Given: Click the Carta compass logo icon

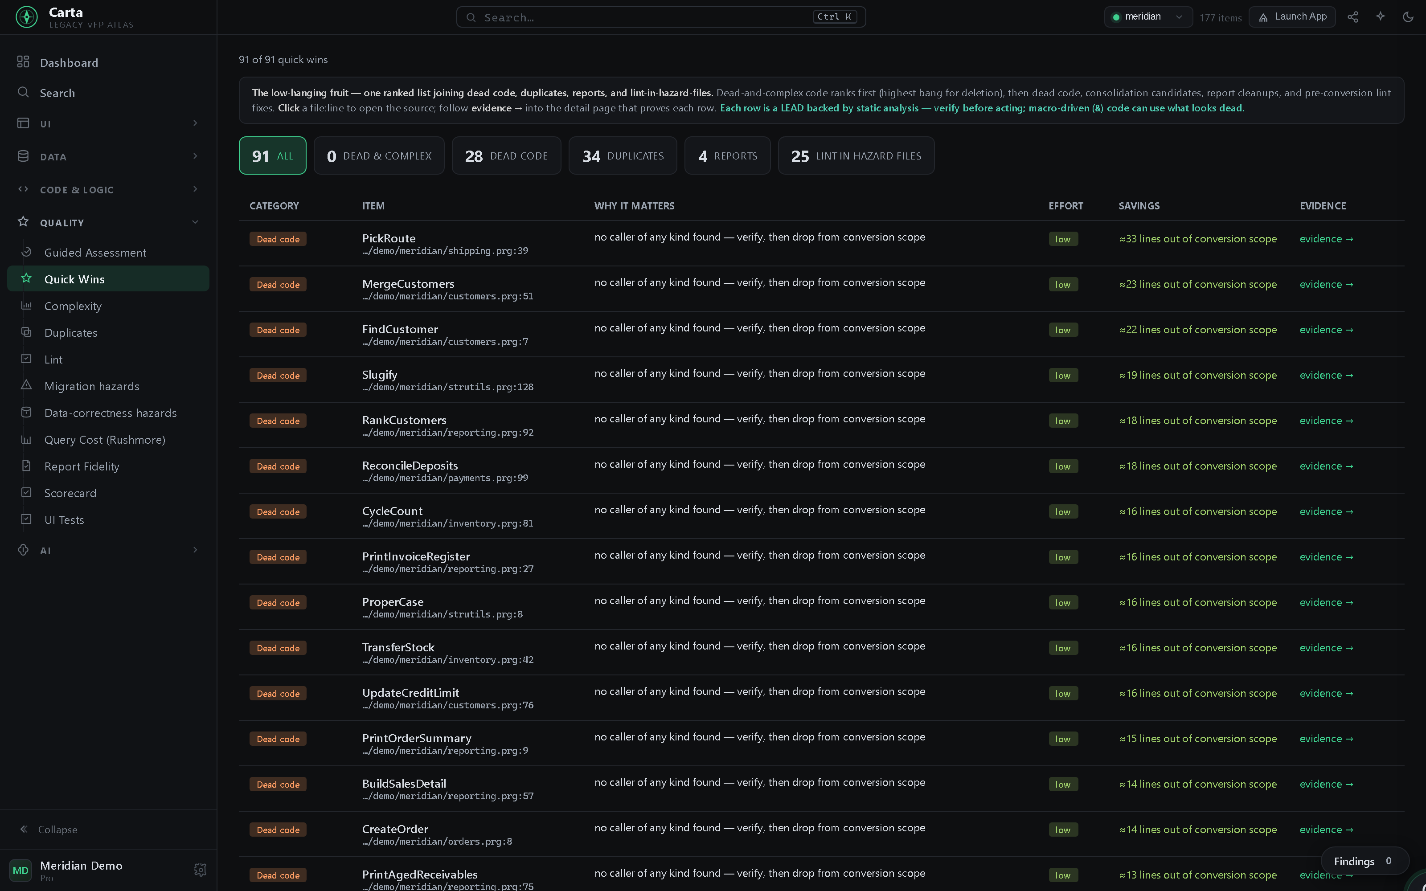Looking at the screenshot, I should pos(27,17).
